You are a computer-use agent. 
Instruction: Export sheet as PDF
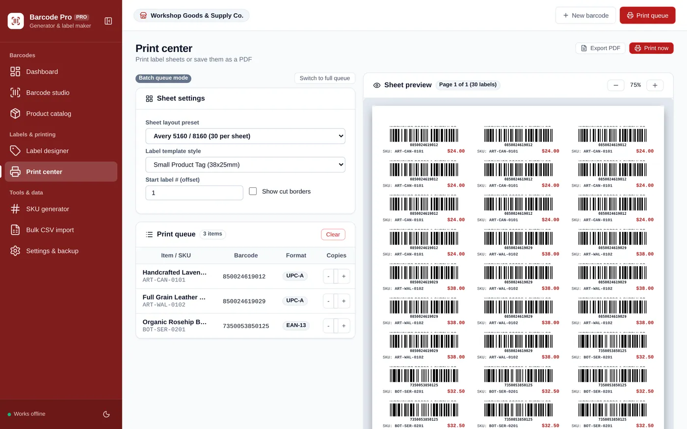pos(600,48)
